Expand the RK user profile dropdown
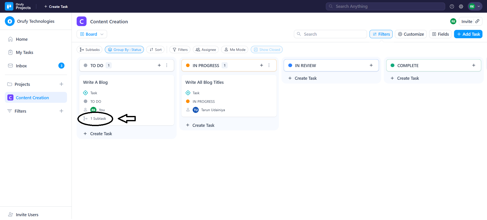487x220 pixels. (x=475, y=7)
